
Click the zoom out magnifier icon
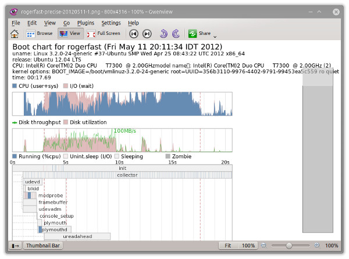(x=263, y=246)
